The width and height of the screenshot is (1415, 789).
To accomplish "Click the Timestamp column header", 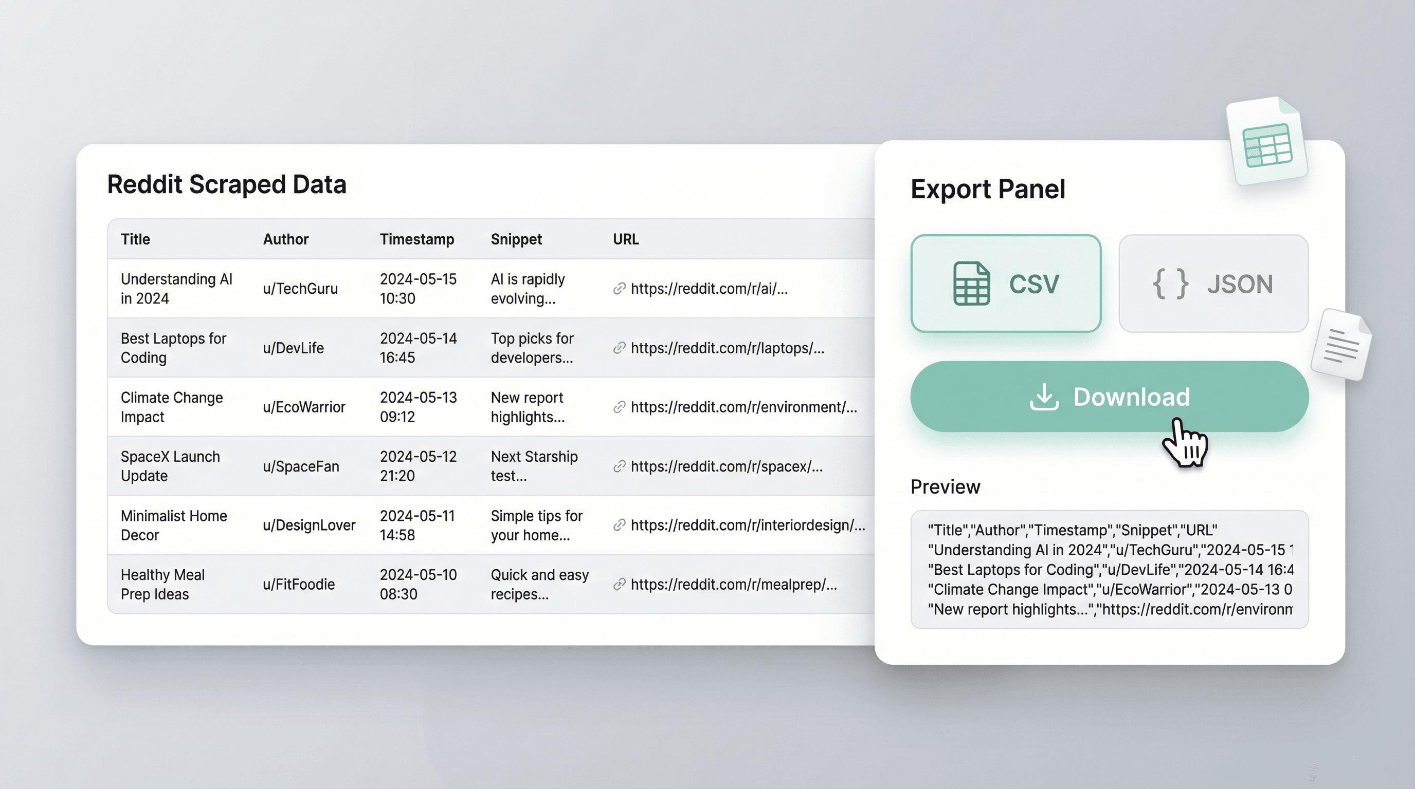I will click(x=416, y=239).
